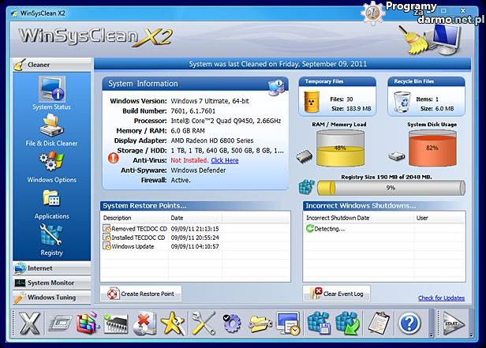Image resolution: width=486 pixels, height=348 pixels.
Task: Switch to the Cleaner sidebar tab
Action: (51, 65)
